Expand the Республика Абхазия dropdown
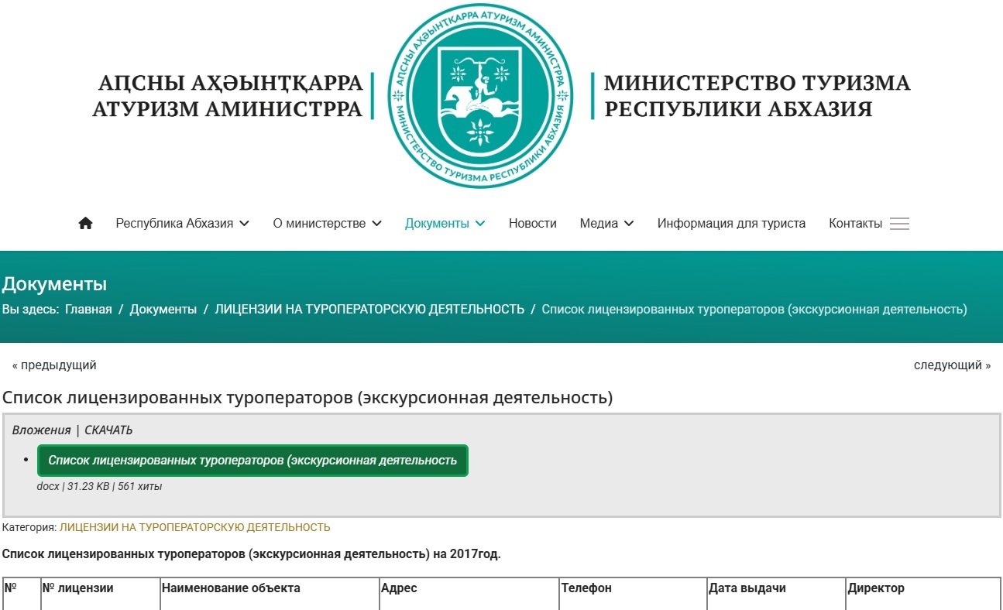The height and width of the screenshot is (610, 1003). coord(182,224)
